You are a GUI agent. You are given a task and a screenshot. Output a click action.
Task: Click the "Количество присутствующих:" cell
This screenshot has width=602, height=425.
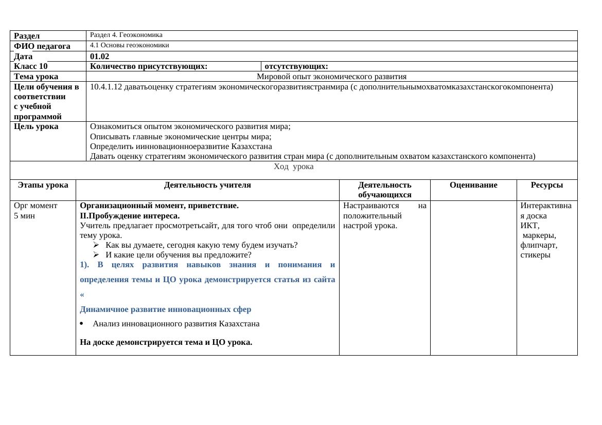coord(149,66)
